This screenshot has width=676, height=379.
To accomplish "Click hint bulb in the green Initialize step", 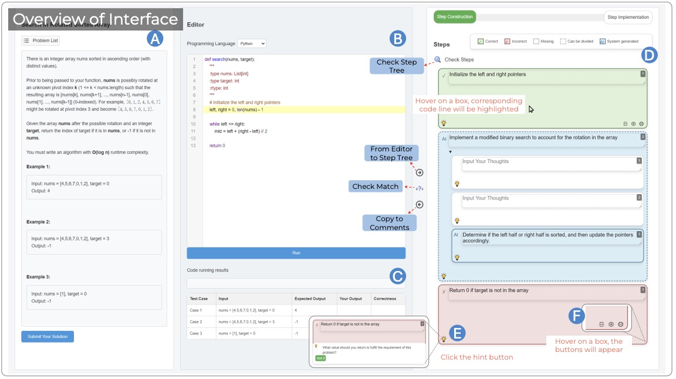I will [444, 123].
